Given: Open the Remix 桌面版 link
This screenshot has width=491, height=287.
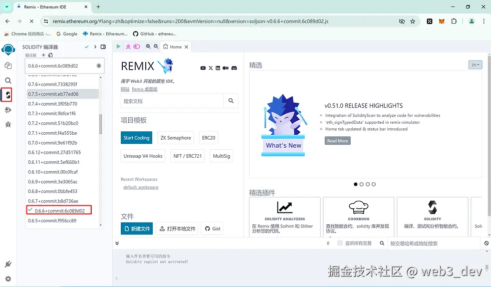Looking at the screenshot, I should pos(145,89).
